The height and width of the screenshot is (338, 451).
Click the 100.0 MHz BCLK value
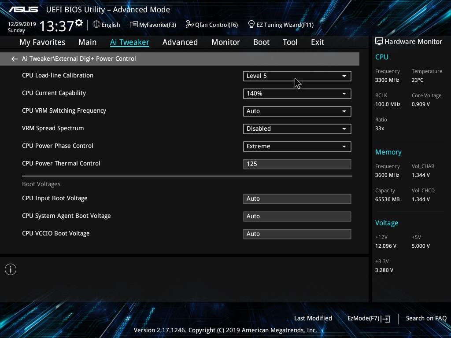(x=388, y=104)
